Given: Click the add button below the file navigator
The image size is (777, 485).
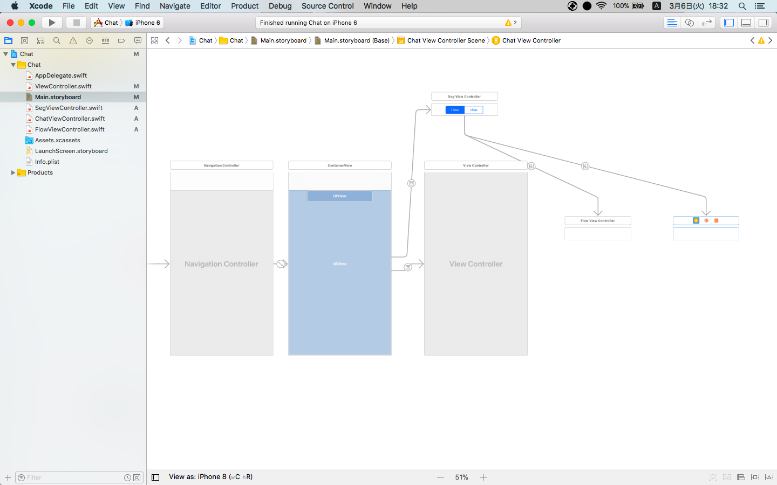Looking at the screenshot, I should [x=8, y=477].
